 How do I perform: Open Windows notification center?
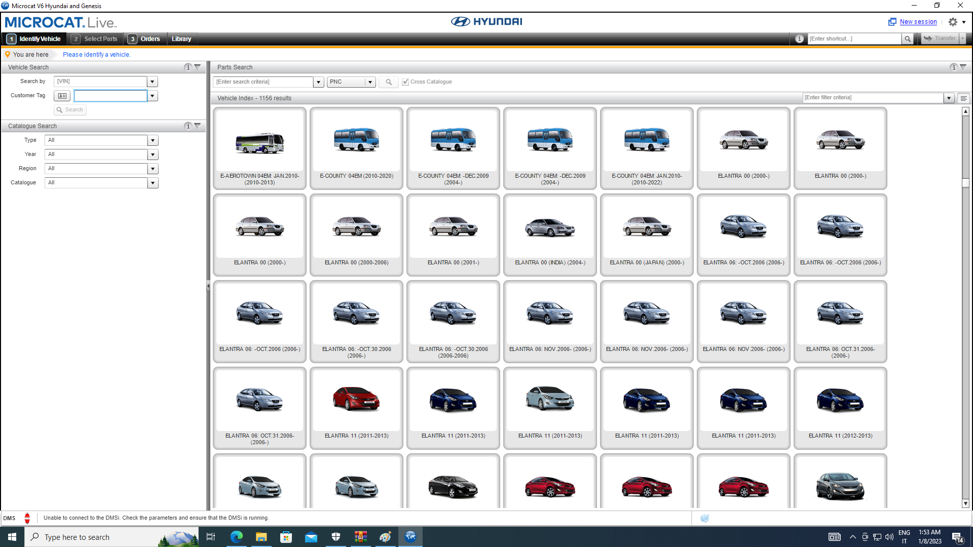pyautogui.click(x=957, y=537)
